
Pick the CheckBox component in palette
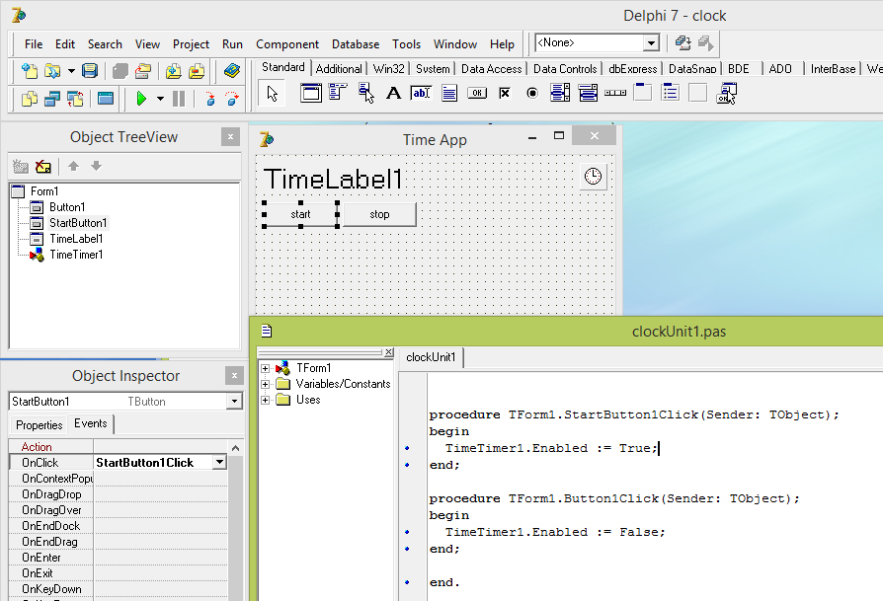505,93
